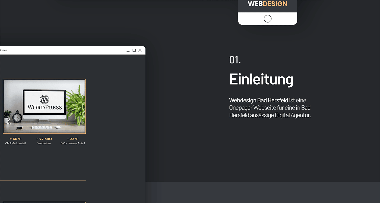
Task: Click the maximize icon in the Screen window
Action: pos(134,50)
